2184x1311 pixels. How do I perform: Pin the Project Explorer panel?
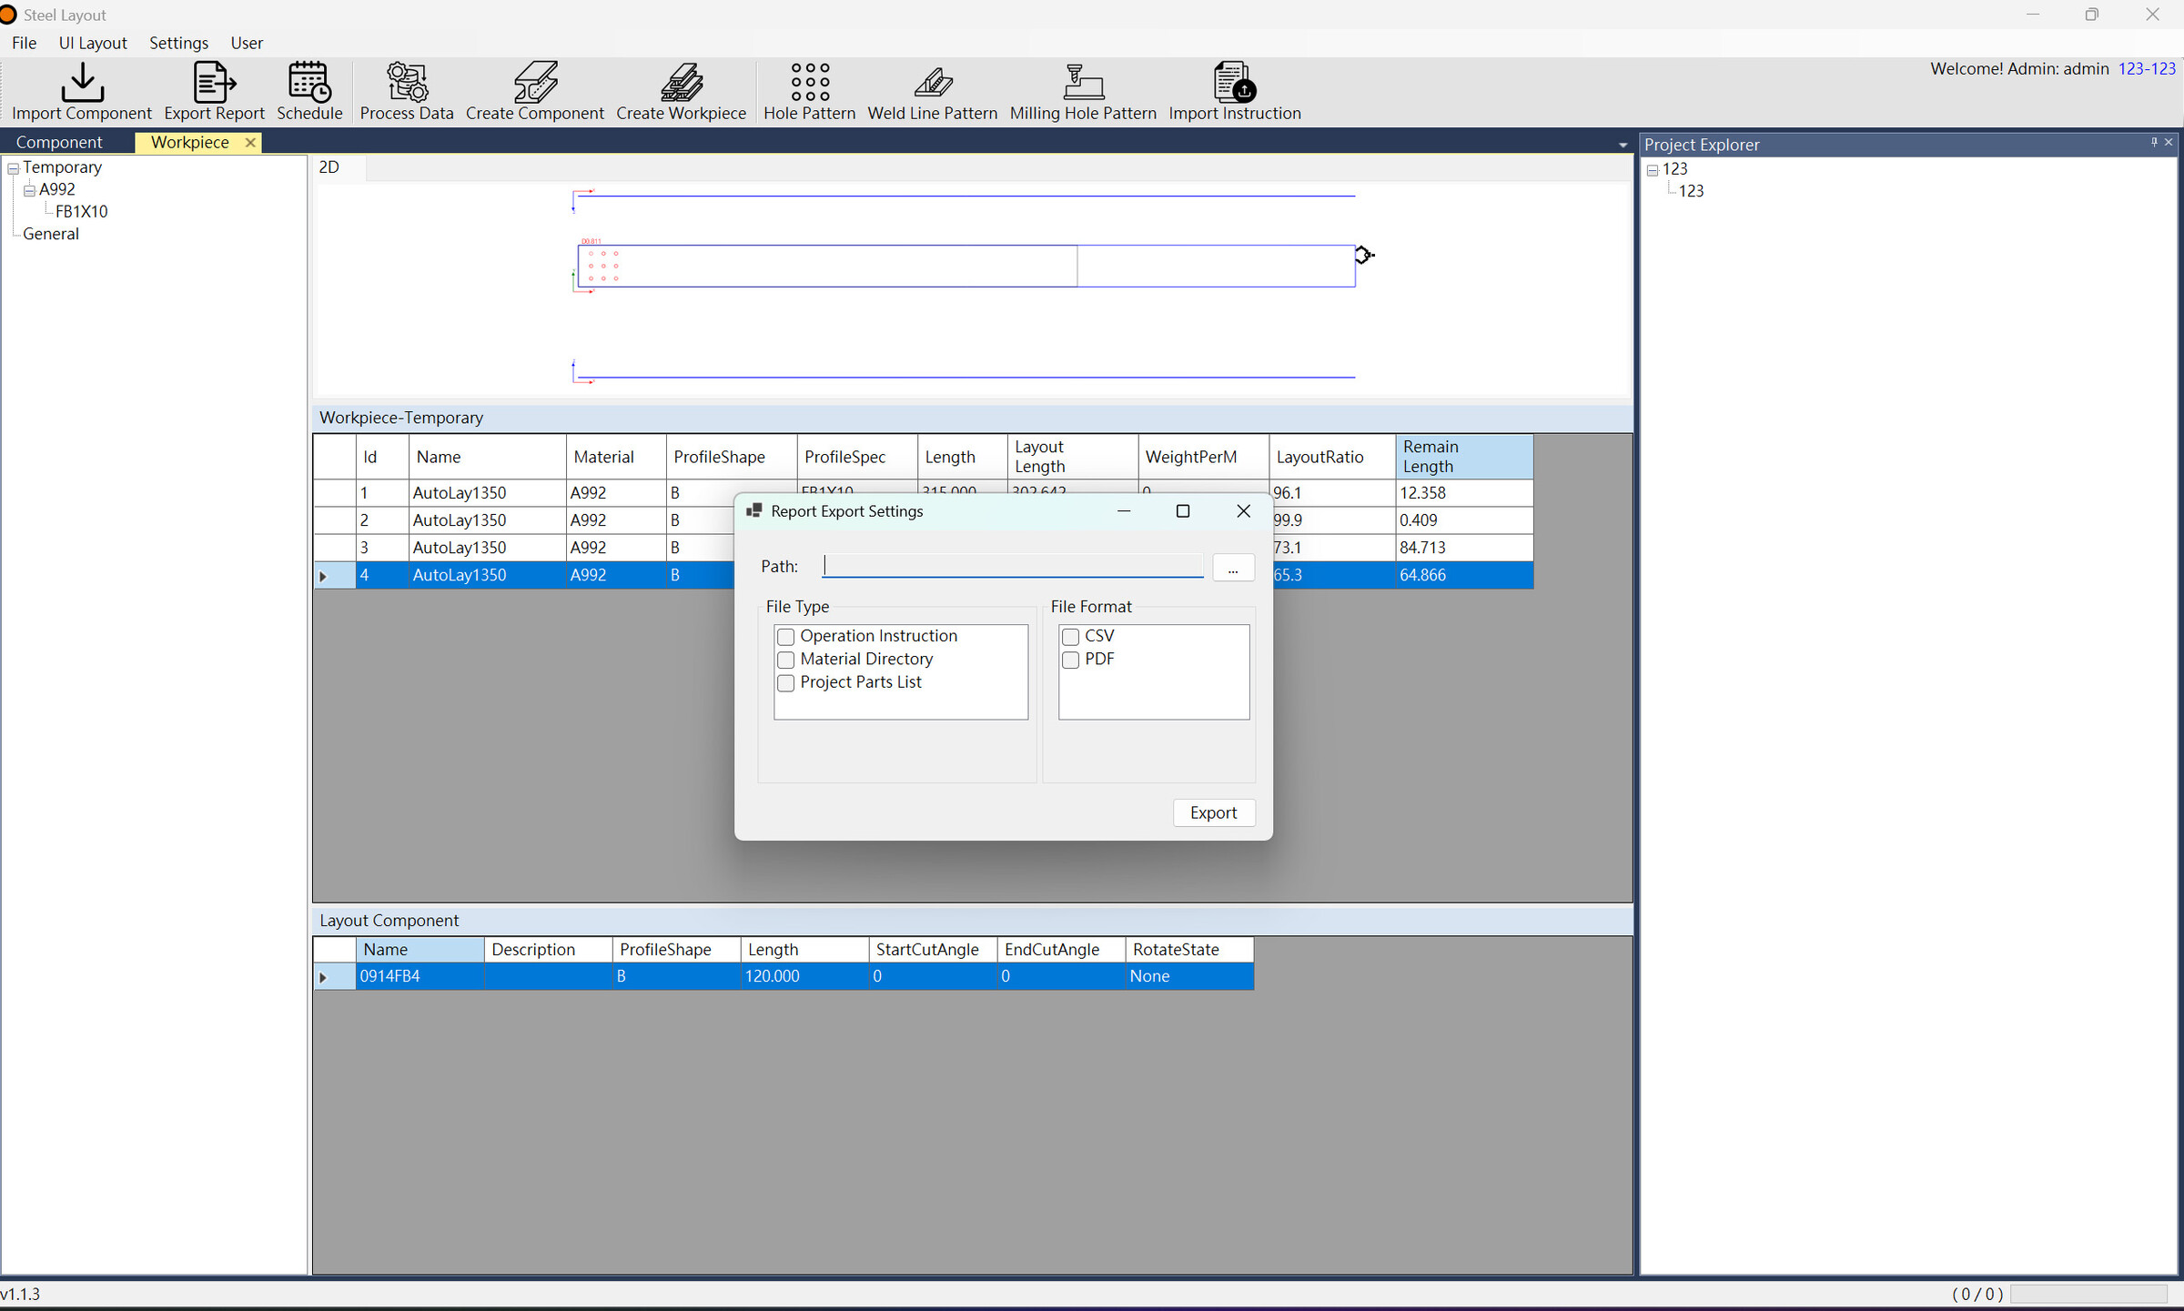click(x=2153, y=142)
